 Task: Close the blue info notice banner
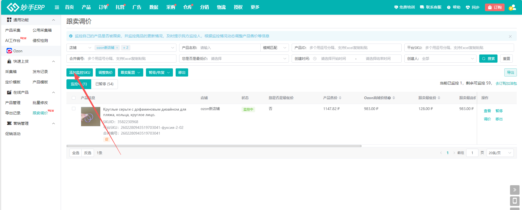(x=510, y=36)
